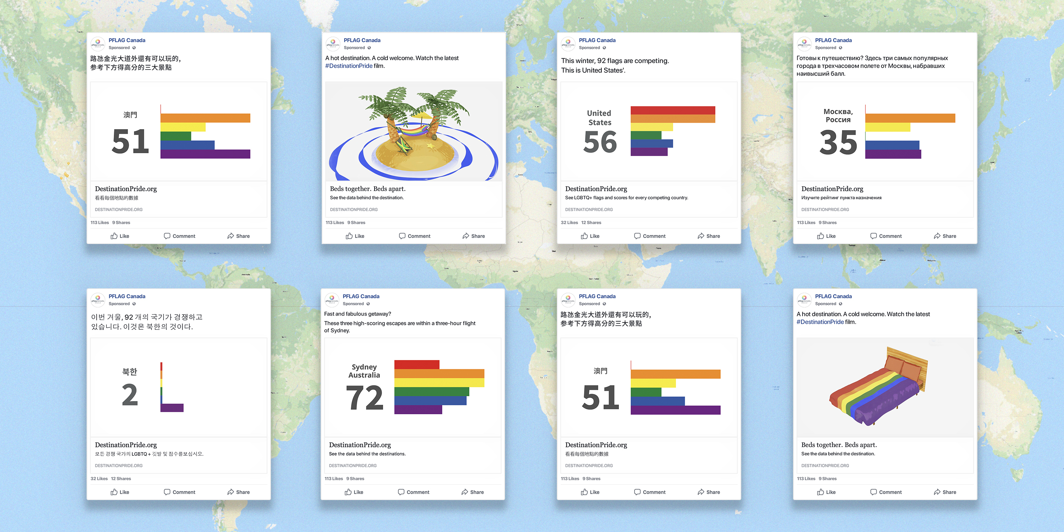The image size is (1064, 532).
Task: Open #DestinationPride hashtag in rainbow bed ad
Action: [x=820, y=322]
